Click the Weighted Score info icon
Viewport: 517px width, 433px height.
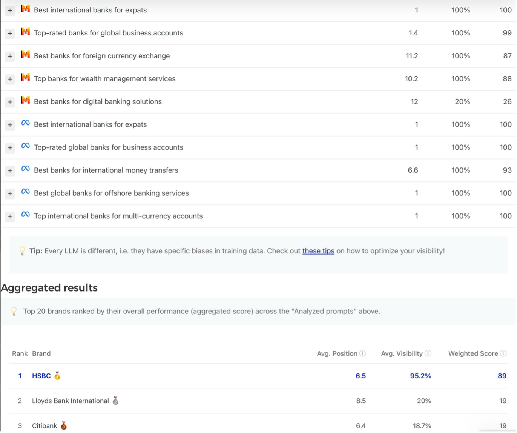pos(503,353)
